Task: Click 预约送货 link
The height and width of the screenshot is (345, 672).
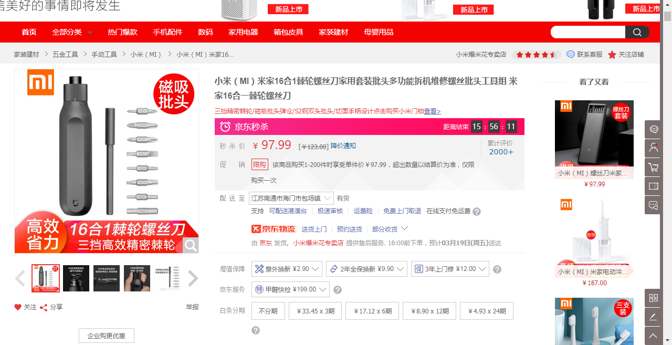Action: click(350, 229)
